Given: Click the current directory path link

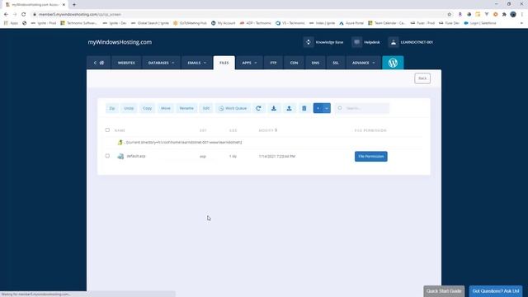Looking at the screenshot, I should click(x=183, y=143).
